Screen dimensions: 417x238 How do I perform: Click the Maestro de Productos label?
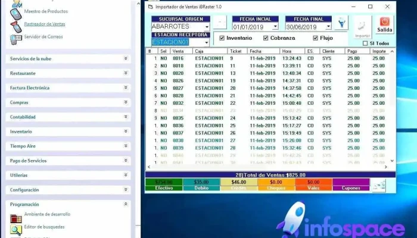(x=46, y=11)
